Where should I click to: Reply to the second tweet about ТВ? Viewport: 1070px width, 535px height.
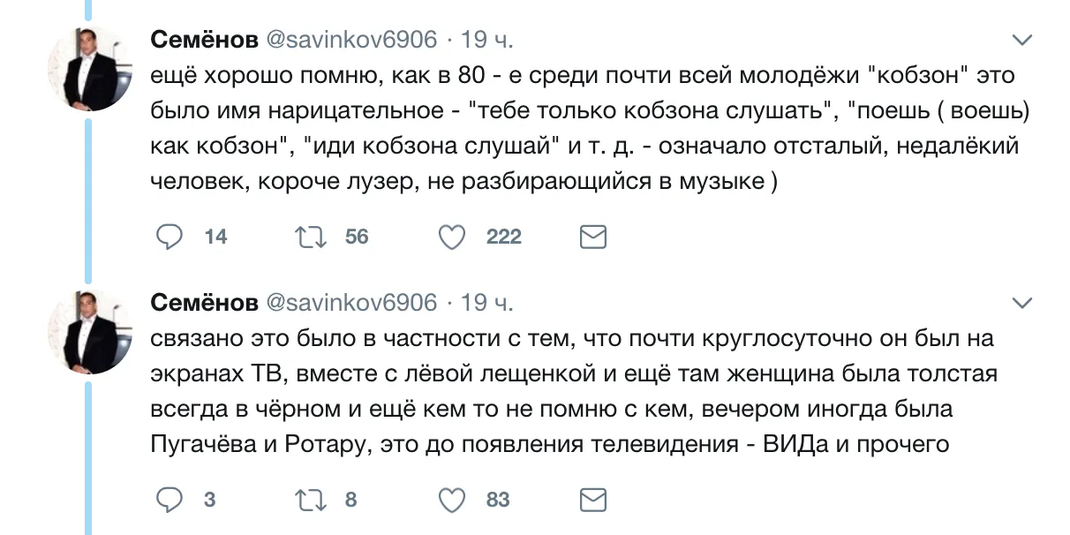[169, 500]
